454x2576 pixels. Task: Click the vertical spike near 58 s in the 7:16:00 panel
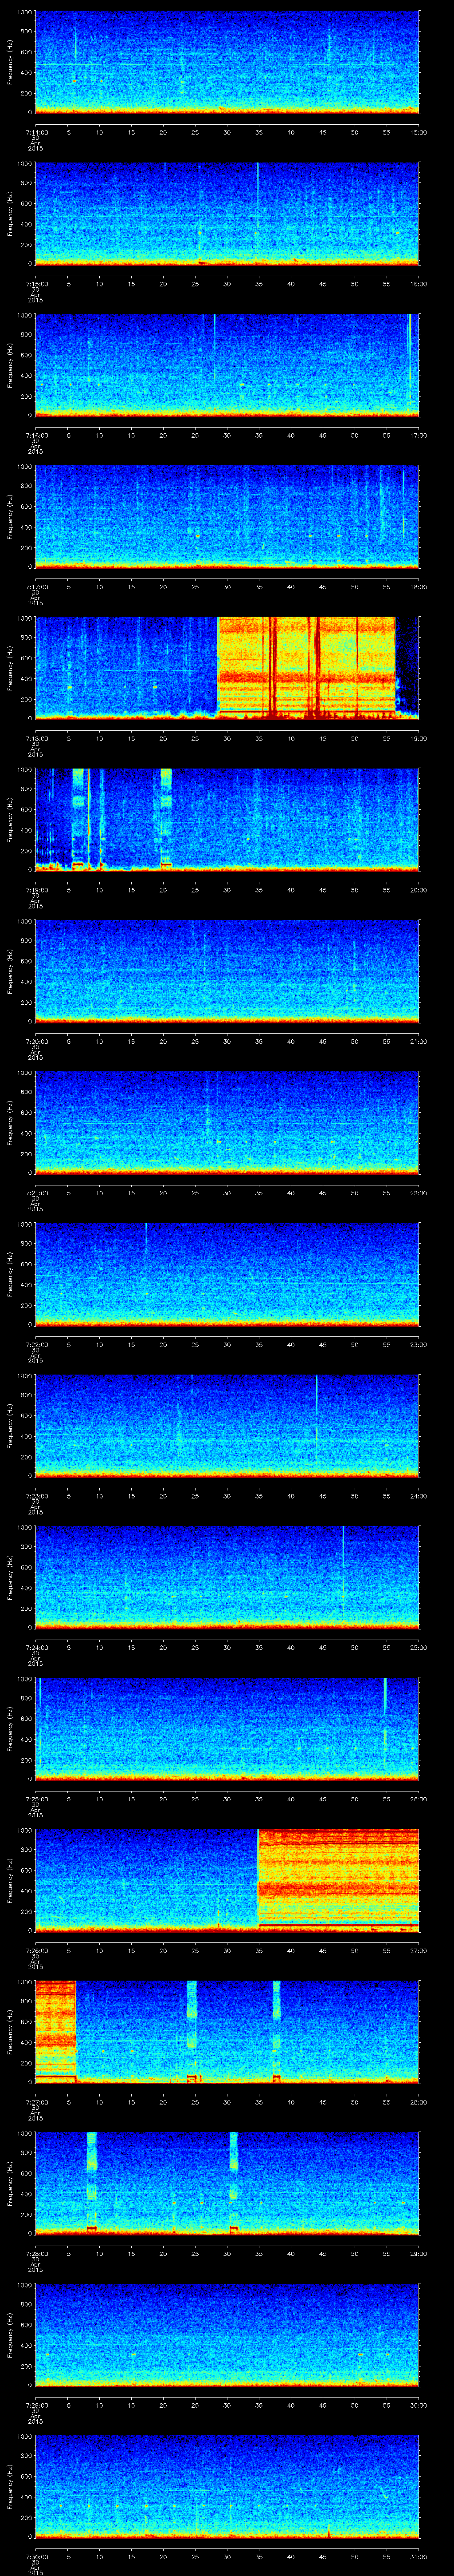(x=409, y=360)
